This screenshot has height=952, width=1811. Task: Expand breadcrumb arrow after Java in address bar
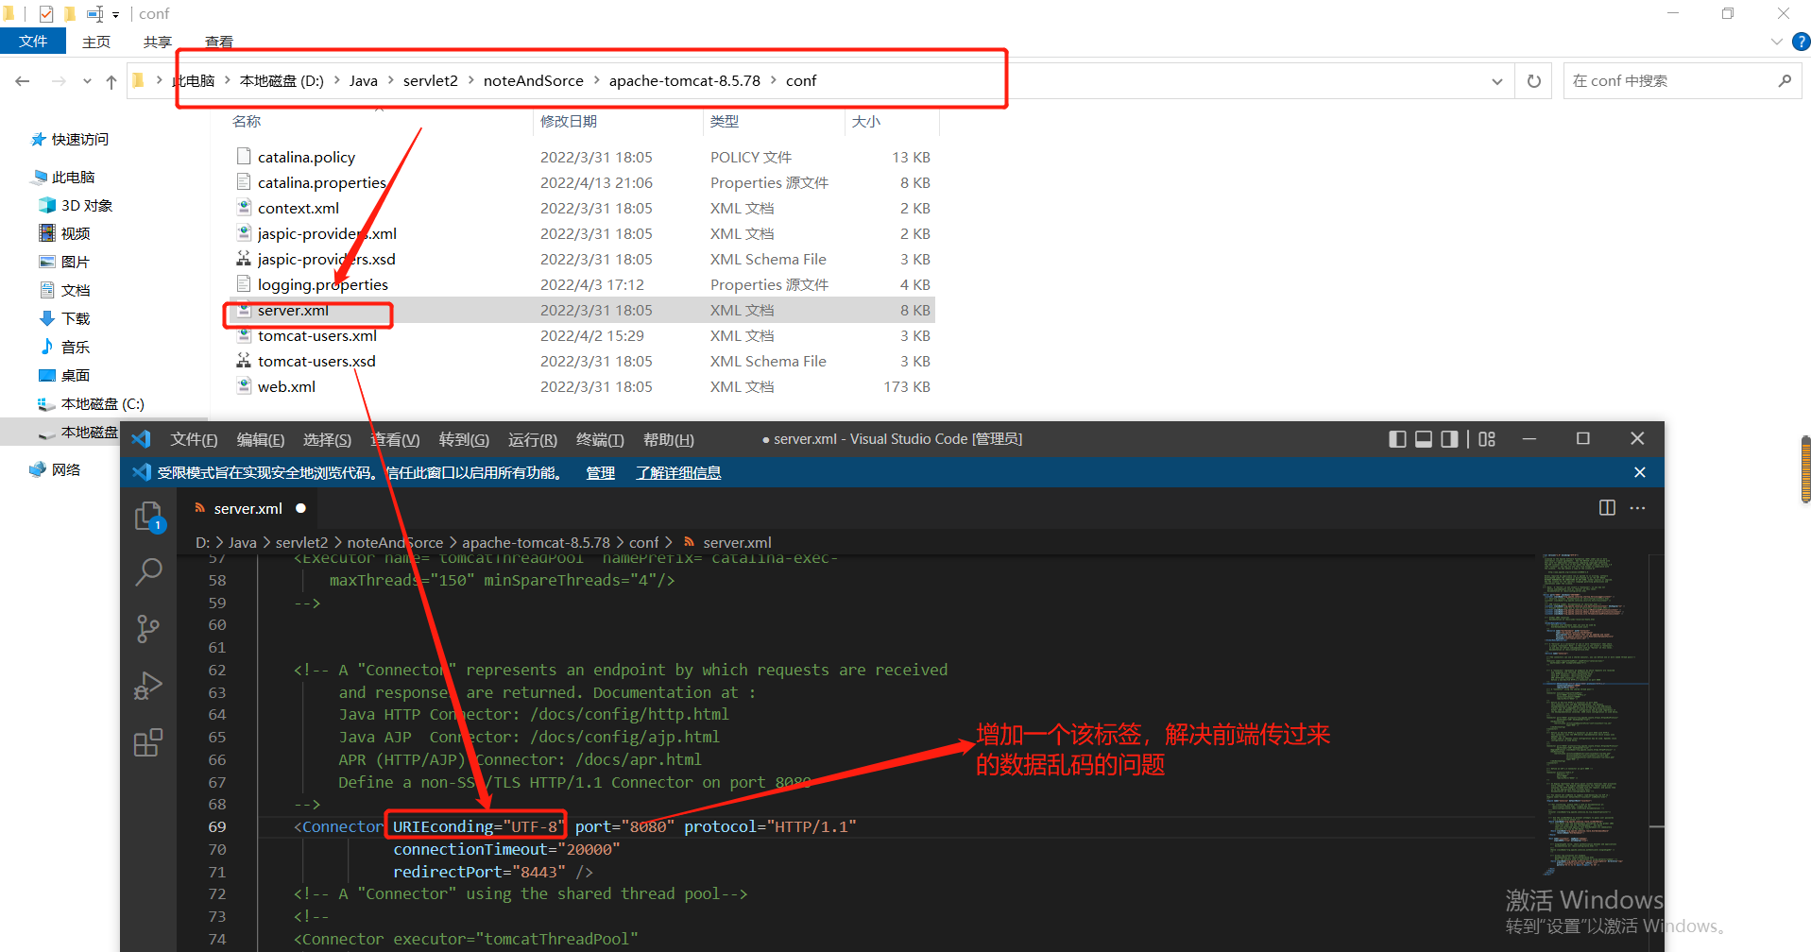(x=390, y=81)
